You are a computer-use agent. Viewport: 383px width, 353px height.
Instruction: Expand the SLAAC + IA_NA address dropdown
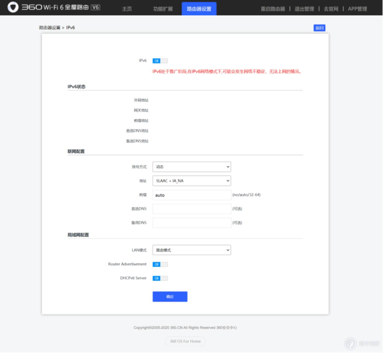192,181
